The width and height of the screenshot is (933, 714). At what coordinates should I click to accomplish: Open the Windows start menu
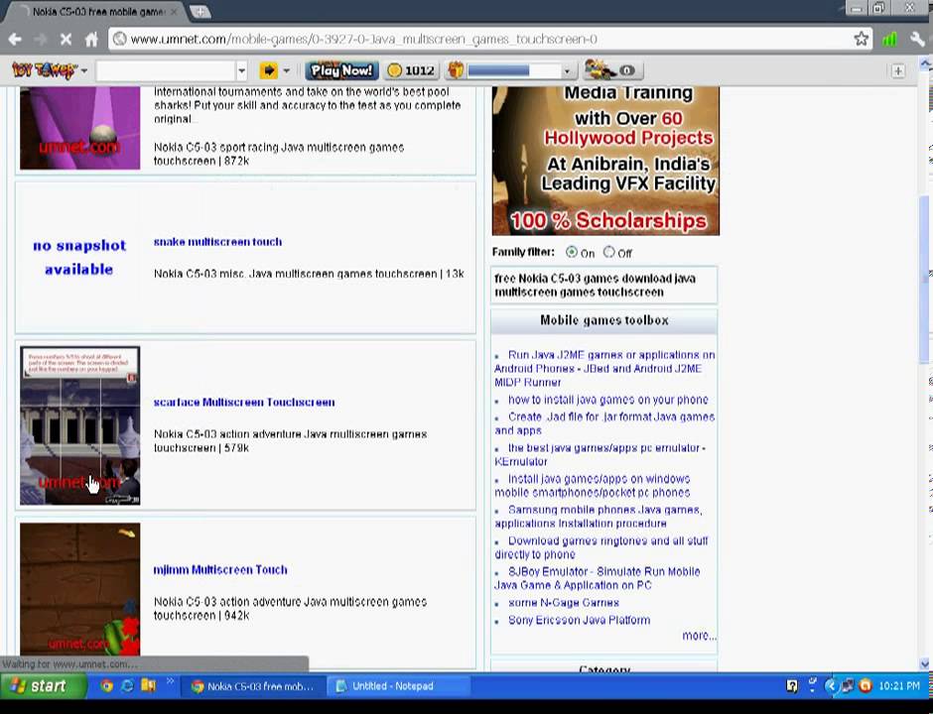click(43, 686)
